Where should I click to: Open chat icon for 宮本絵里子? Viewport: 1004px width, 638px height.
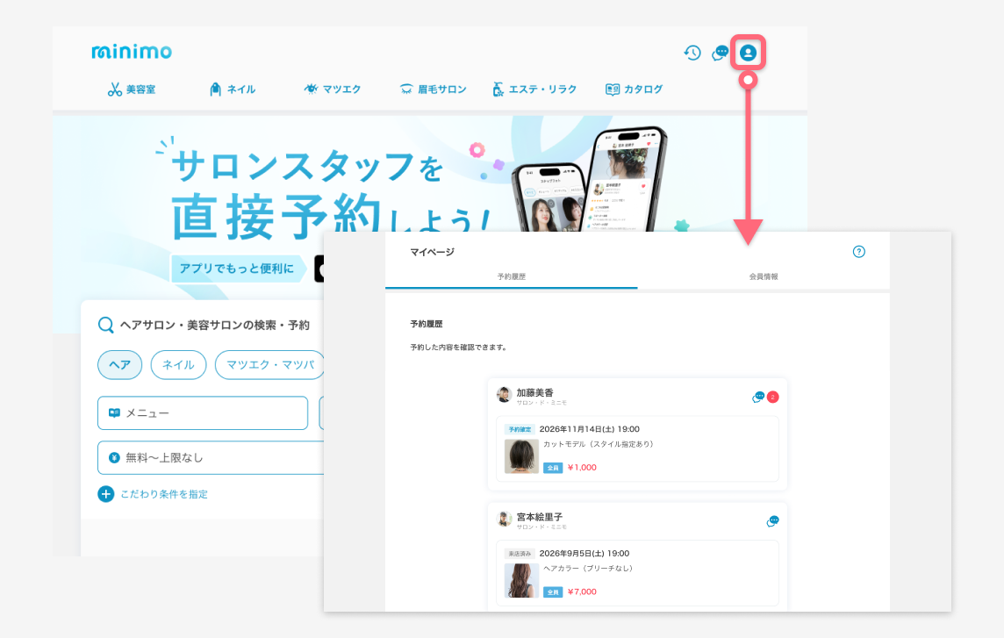773,521
